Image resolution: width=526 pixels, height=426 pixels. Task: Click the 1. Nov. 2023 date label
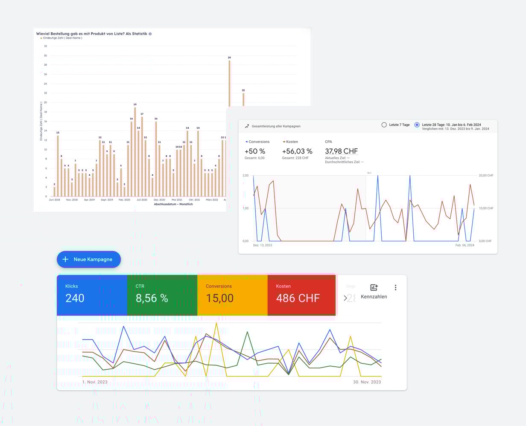click(95, 382)
